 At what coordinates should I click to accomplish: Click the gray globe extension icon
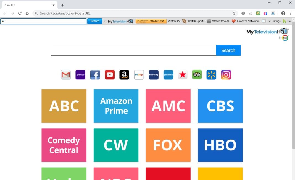[243, 13]
